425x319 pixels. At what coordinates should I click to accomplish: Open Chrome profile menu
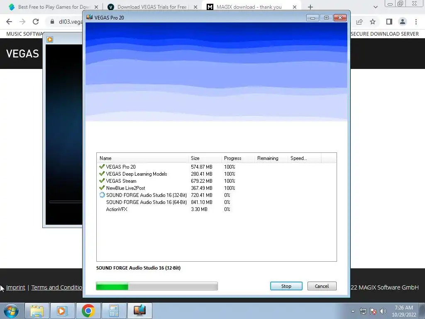coord(403,22)
